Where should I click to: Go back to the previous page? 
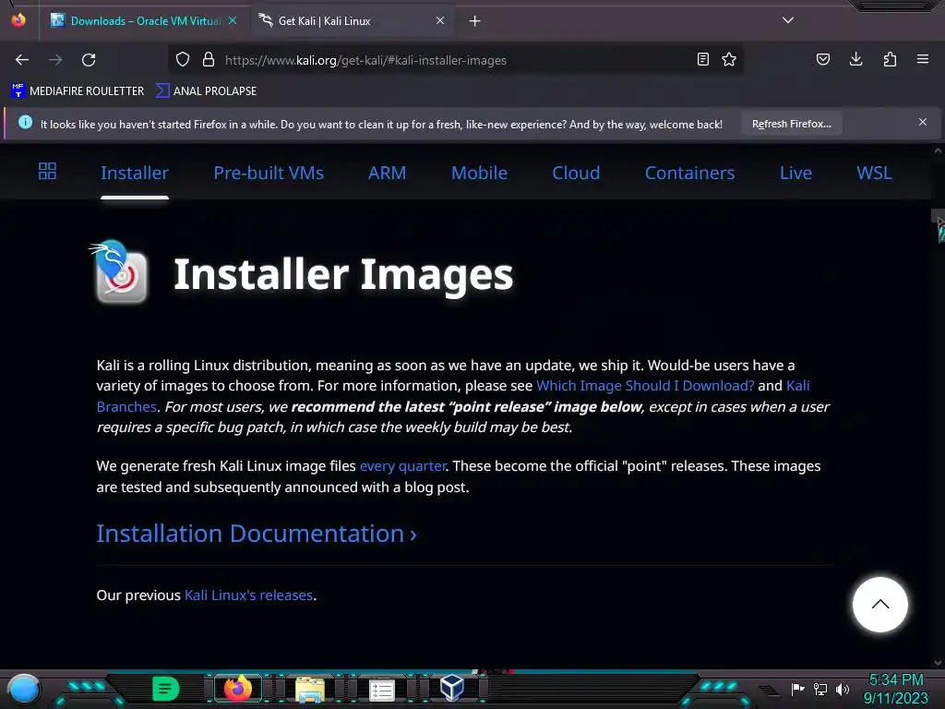coord(22,60)
